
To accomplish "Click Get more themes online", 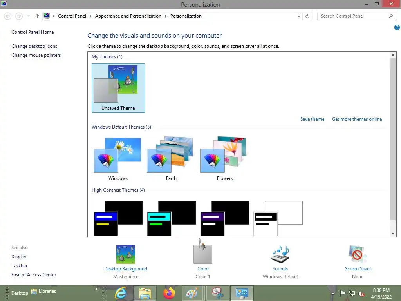I will coord(357,119).
